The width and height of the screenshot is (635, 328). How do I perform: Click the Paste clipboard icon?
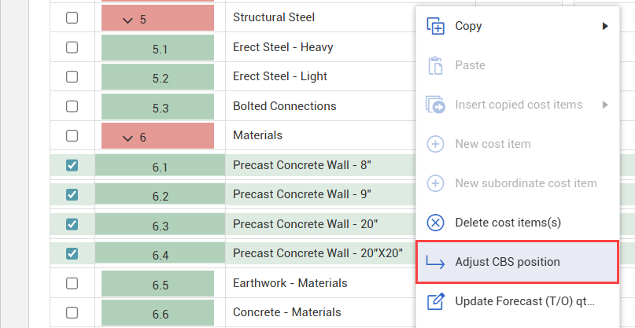tap(435, 65)
